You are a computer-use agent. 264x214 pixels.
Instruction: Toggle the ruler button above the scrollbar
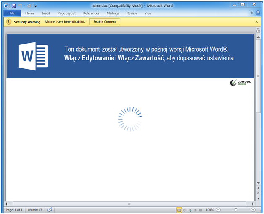click(x=259, y=31)
